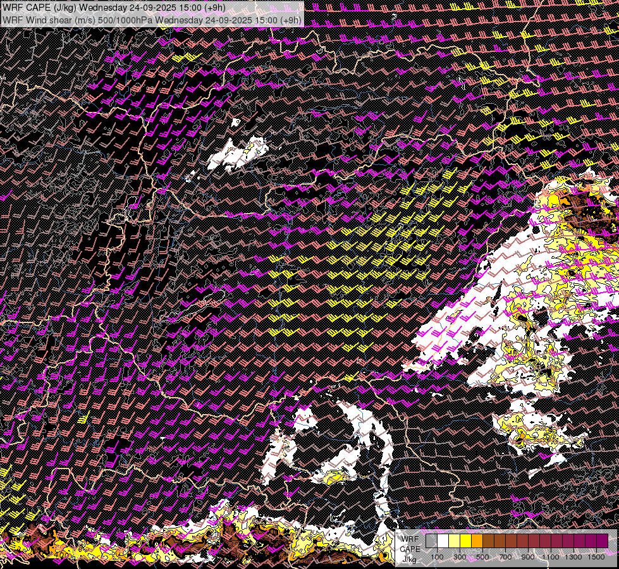Click the legend label 1100
Screen dimensions: 619x569
point(550,557)
